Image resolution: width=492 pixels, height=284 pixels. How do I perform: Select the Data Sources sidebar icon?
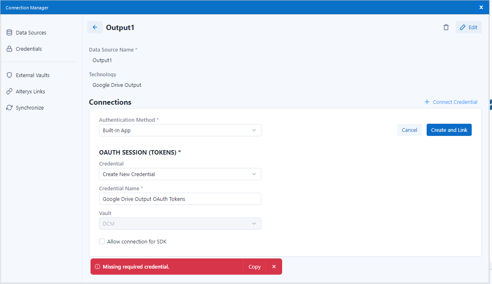pos(9,32)
